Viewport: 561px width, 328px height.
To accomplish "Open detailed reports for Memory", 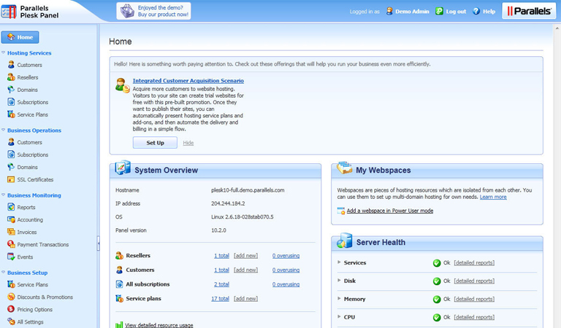I will click(x=474, y=299).
